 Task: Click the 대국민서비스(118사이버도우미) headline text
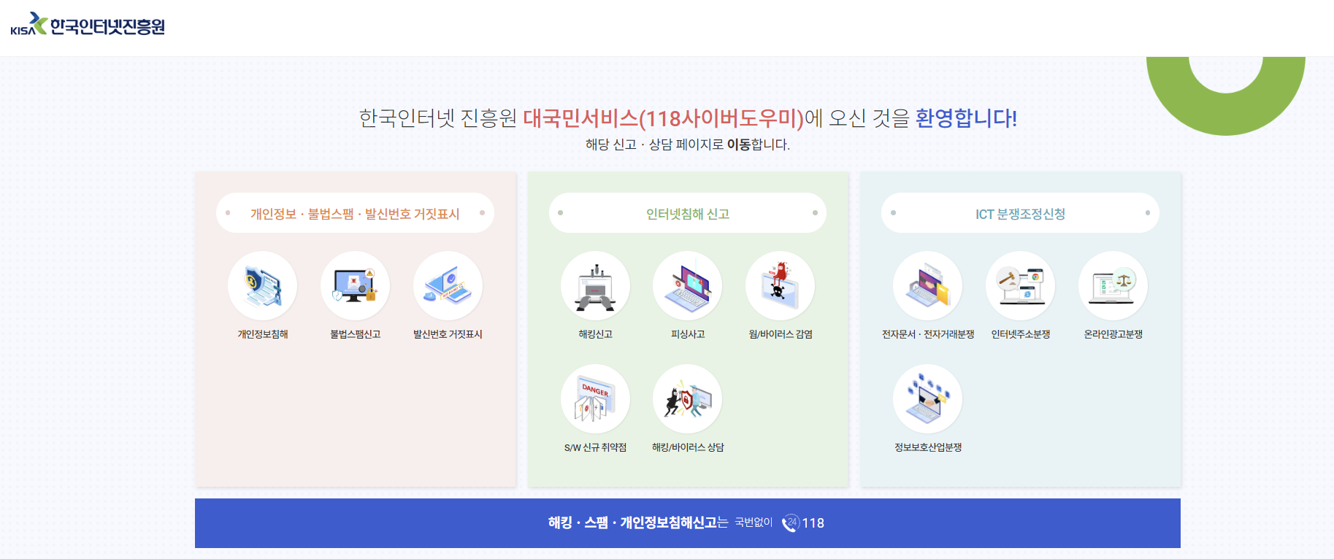(x=663, y=118)
